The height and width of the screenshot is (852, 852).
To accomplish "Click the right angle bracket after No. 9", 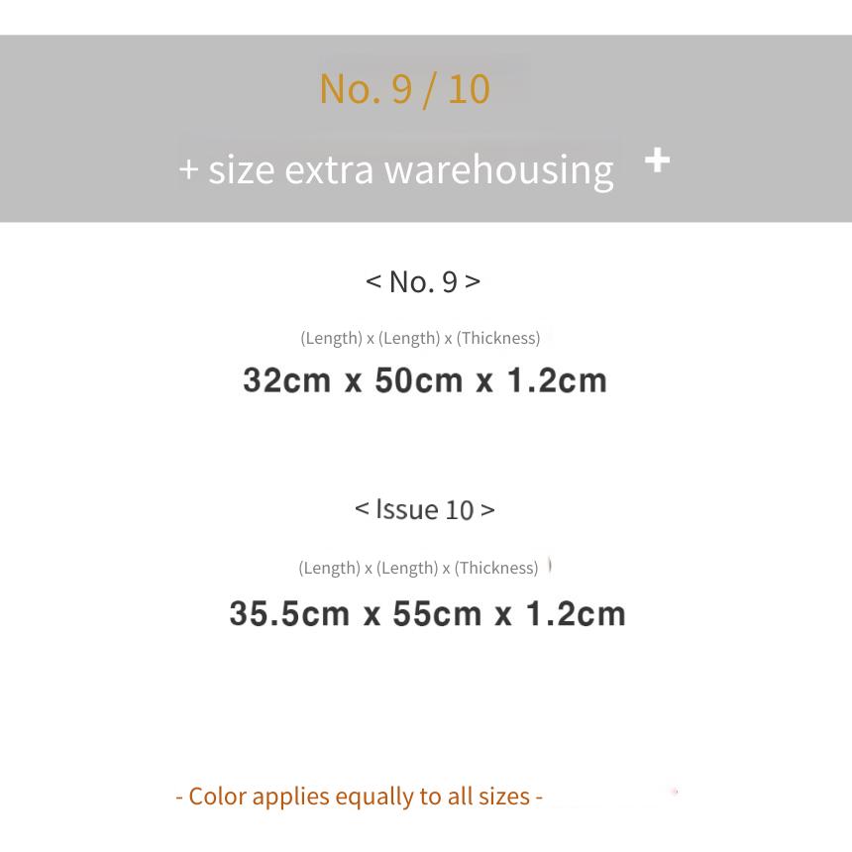I will coord(473,281).
